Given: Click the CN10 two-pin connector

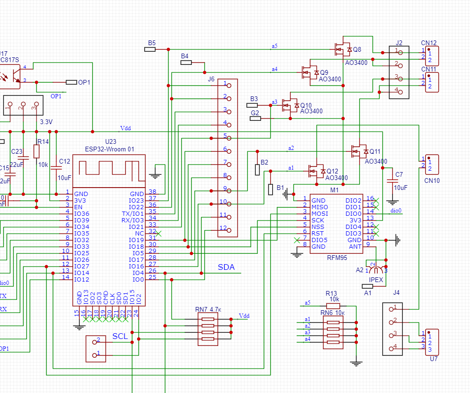Looking at the screenshot, I should pyautogui.click(x=432, y=165).
